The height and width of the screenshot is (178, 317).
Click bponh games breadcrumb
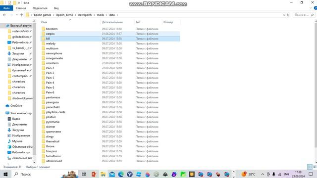tap(43, 15)
